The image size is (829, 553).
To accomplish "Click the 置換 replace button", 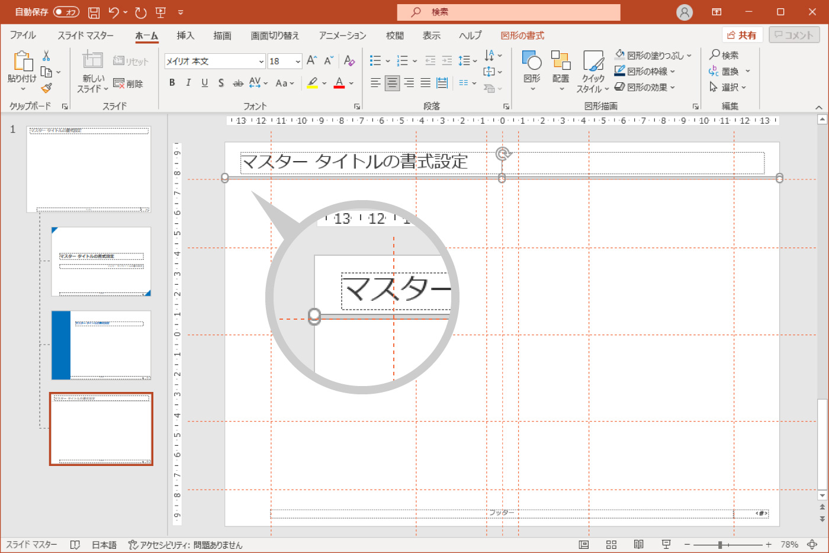I will [x=724, y=72].
